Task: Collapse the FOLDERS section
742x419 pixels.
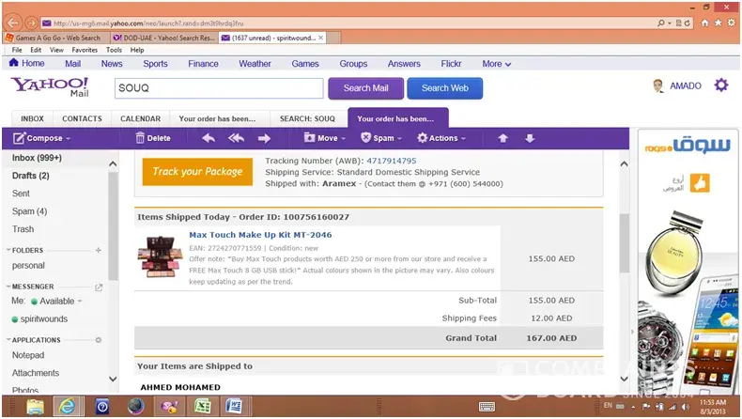Action: (x=8, y=250)
